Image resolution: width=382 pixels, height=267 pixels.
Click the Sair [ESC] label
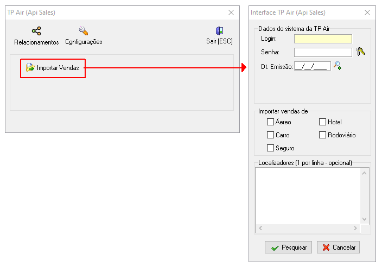click(x=220, y=41)
